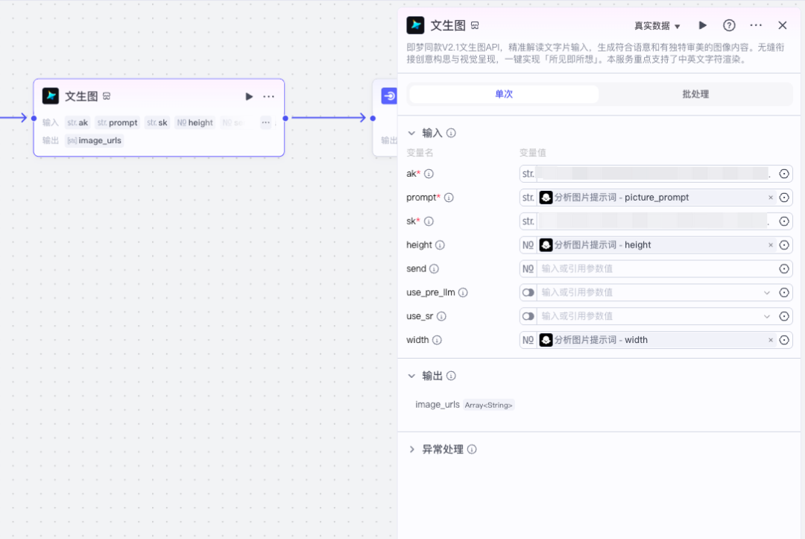Image resolution: width=805 pixels, height=539 pixels.
Task: Click the more options ellipsis in panel header
Action: click(x=756, y=25)
